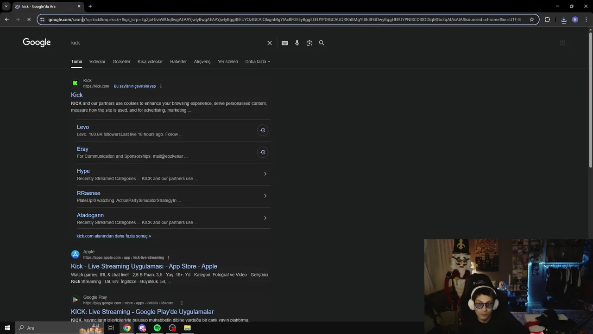Image resolution: width=593 pixels, height=334 pixels.
Task: Open Task View on the taskbar
Action: pyautogui.click(x=111, y=328)
